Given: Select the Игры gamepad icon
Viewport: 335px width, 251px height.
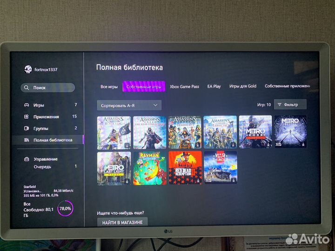Looking at the screenshot, I should 27,105.
